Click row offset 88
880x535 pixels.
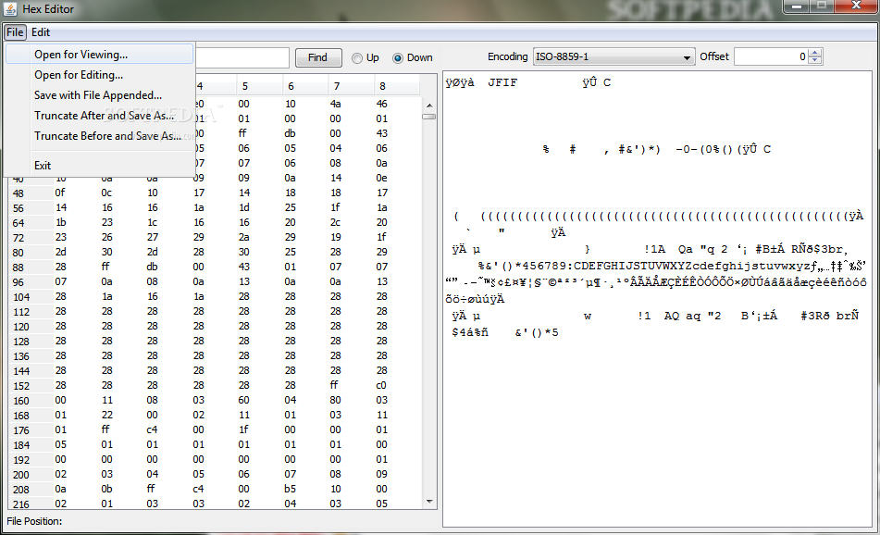pos(19,267)
